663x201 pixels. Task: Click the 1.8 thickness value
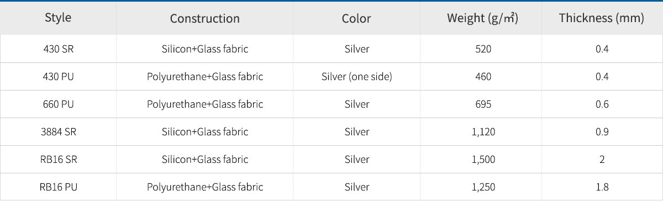click(602, 187)
